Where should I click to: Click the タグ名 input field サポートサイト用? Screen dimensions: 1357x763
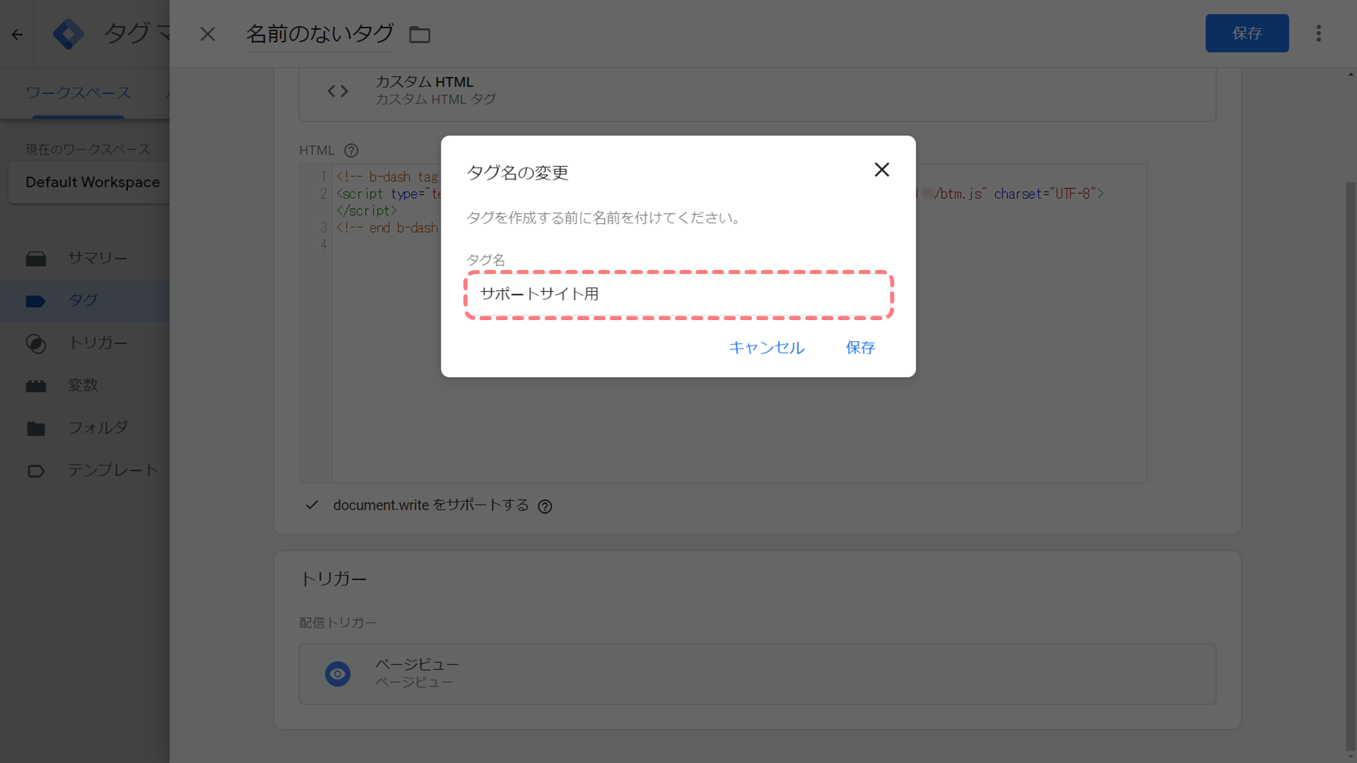[x=678, y=294]
